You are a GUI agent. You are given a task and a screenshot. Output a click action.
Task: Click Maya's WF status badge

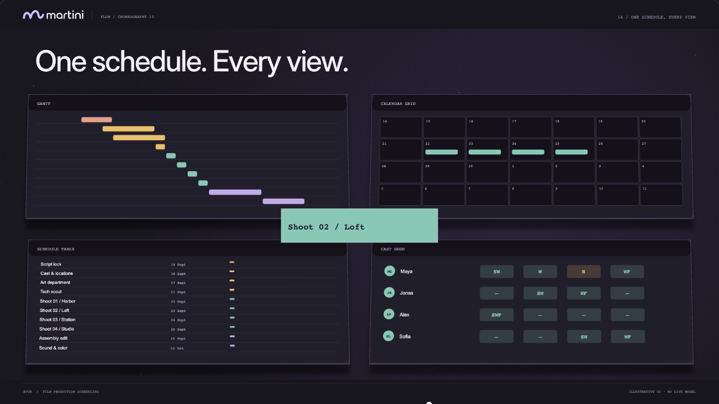(627, 272)
